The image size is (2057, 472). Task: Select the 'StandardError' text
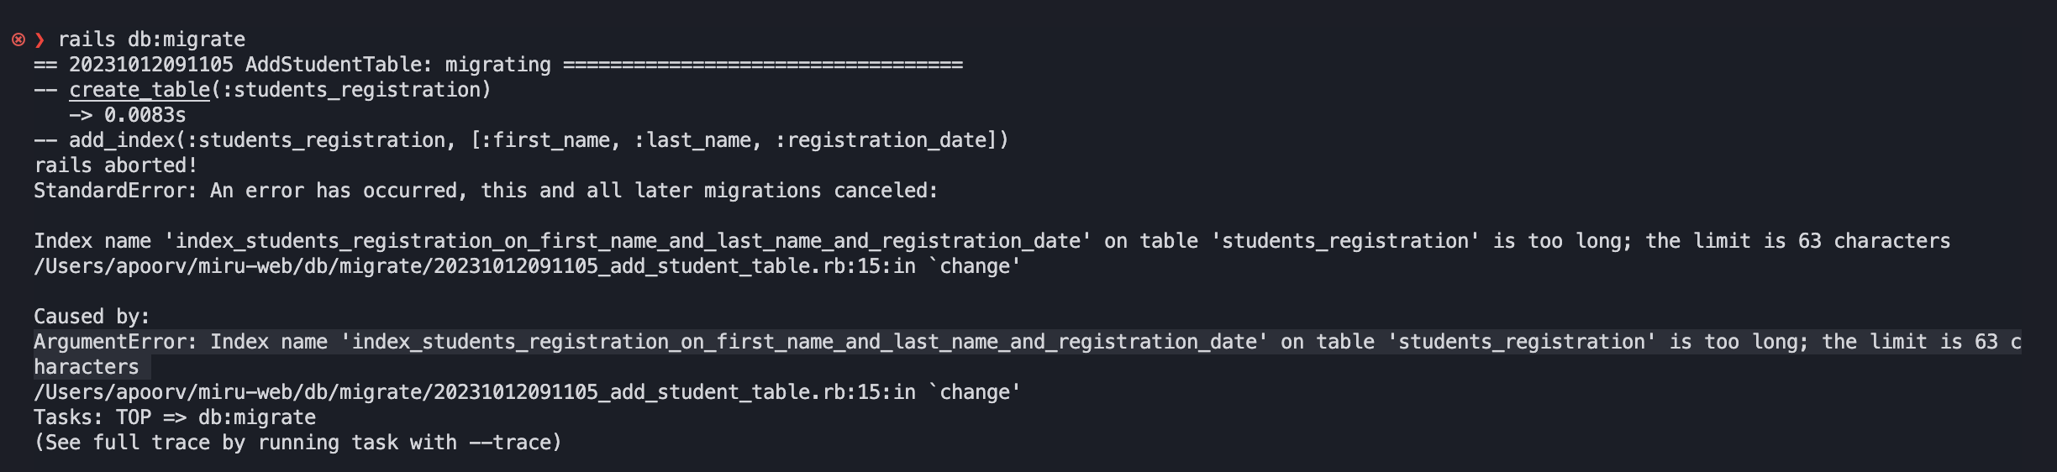click(x=109, y=191)
